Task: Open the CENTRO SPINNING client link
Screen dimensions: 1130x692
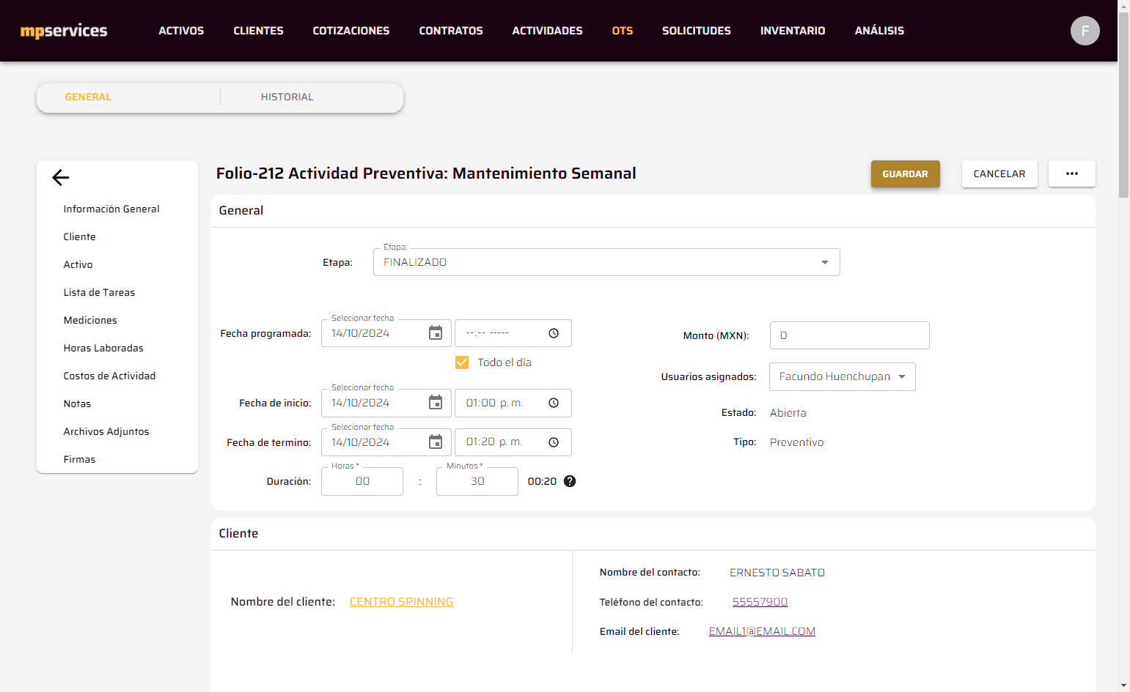Action: pos(401,602)
